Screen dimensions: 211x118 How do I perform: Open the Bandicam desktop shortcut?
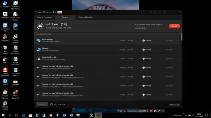[5, 37]
